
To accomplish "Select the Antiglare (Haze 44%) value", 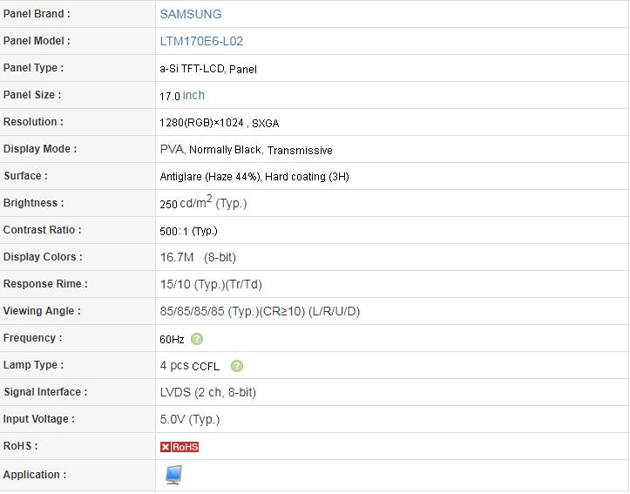I will click(x=211, y=177).
